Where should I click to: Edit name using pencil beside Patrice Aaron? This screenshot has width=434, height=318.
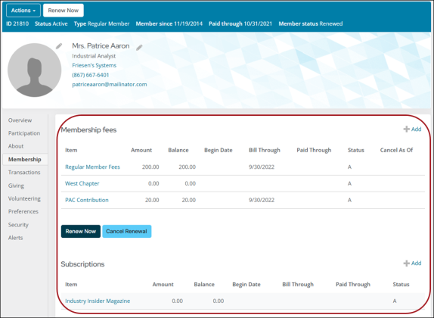[x=139, y=48]
